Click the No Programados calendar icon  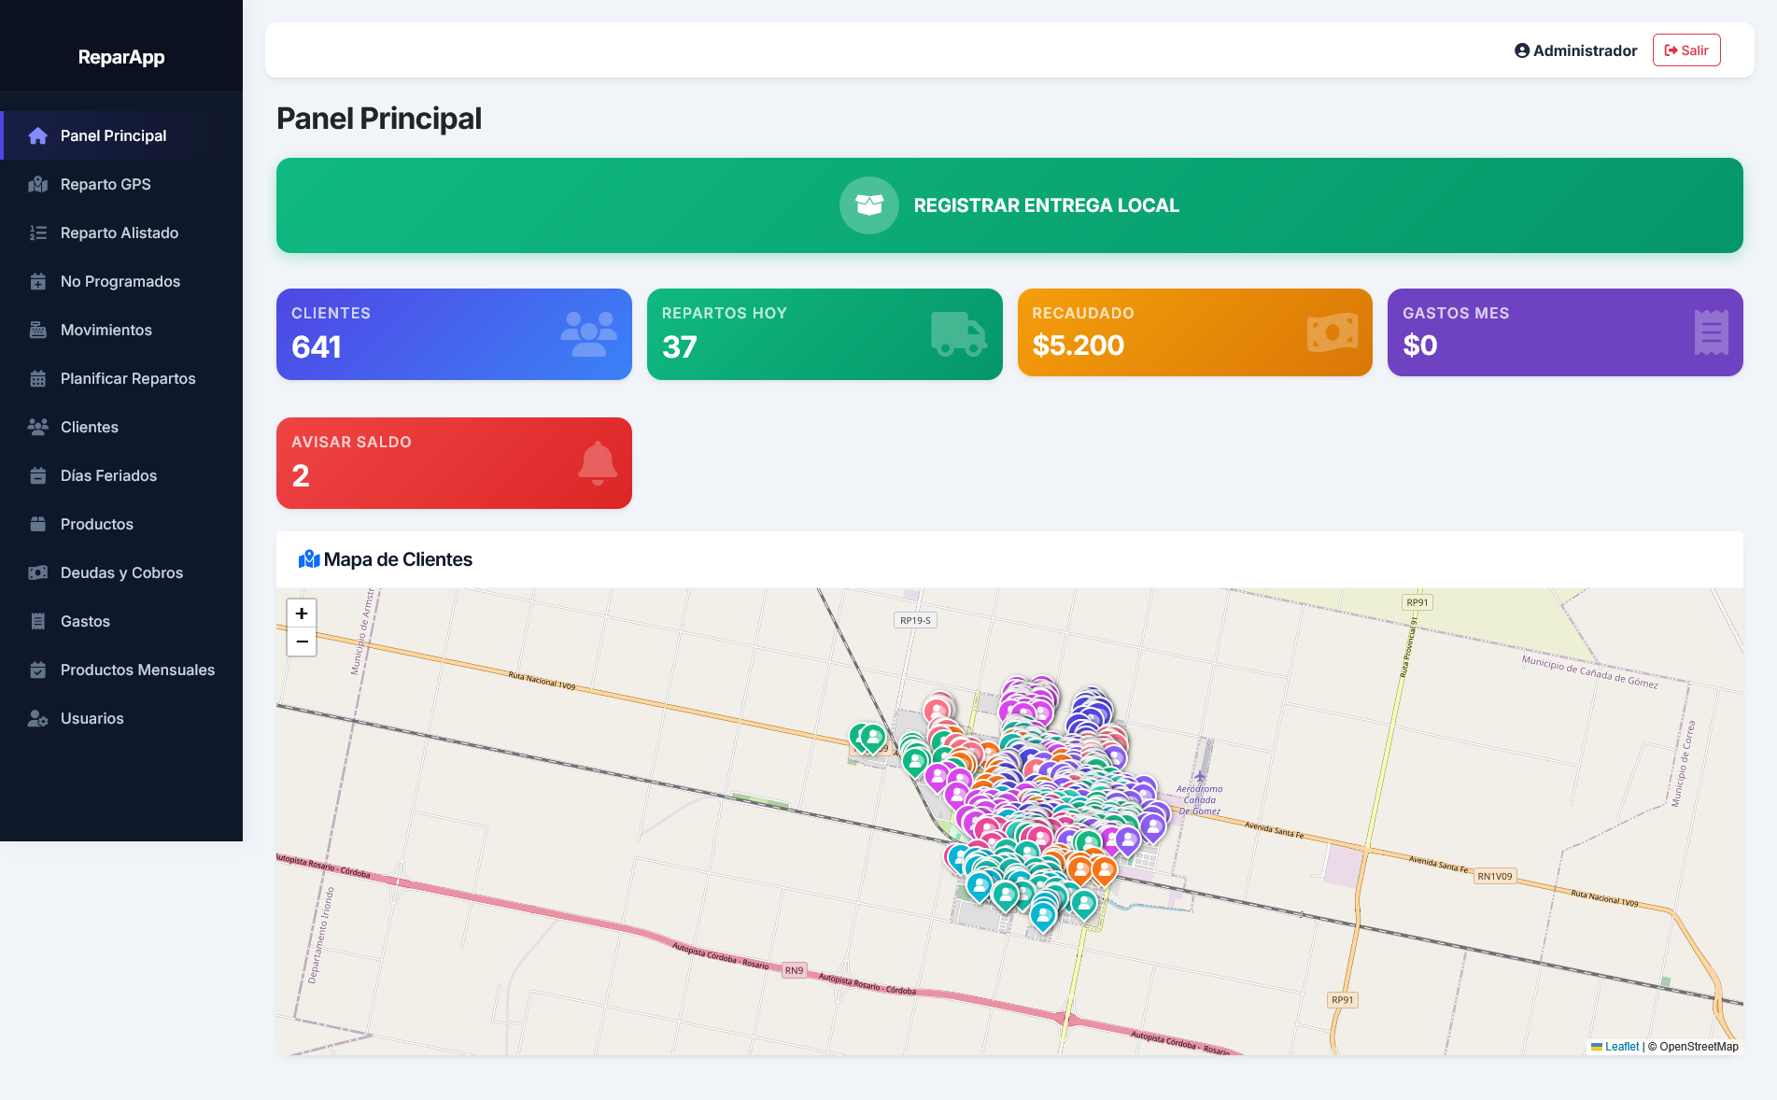[38, 281]
